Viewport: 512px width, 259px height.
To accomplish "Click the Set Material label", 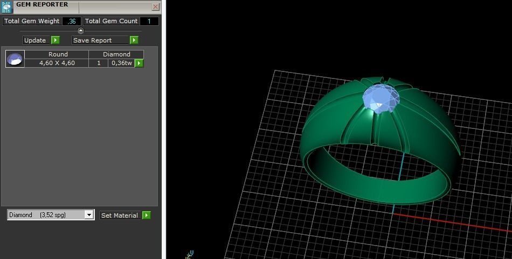I will tap(121, 215).
